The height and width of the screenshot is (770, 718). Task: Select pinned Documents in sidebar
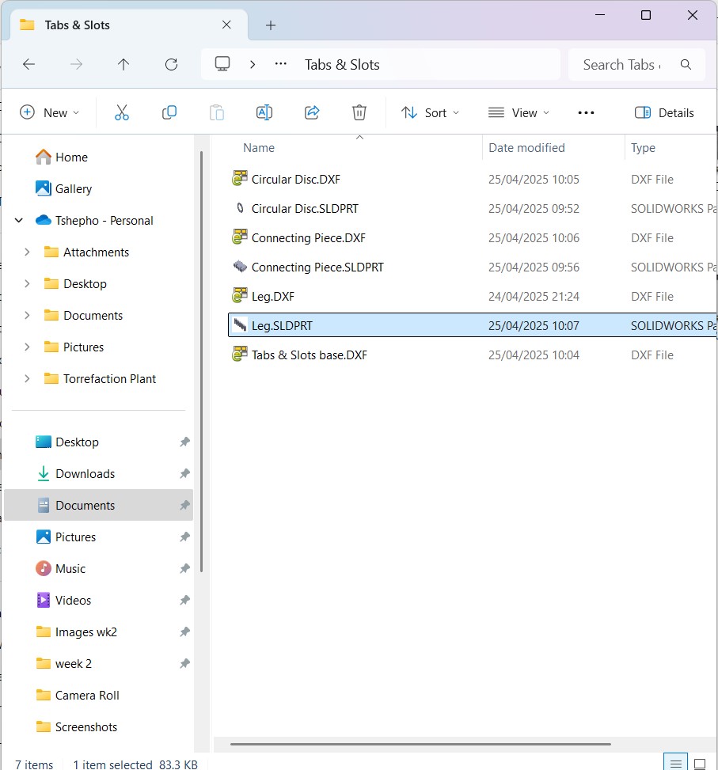coord(98,506)
